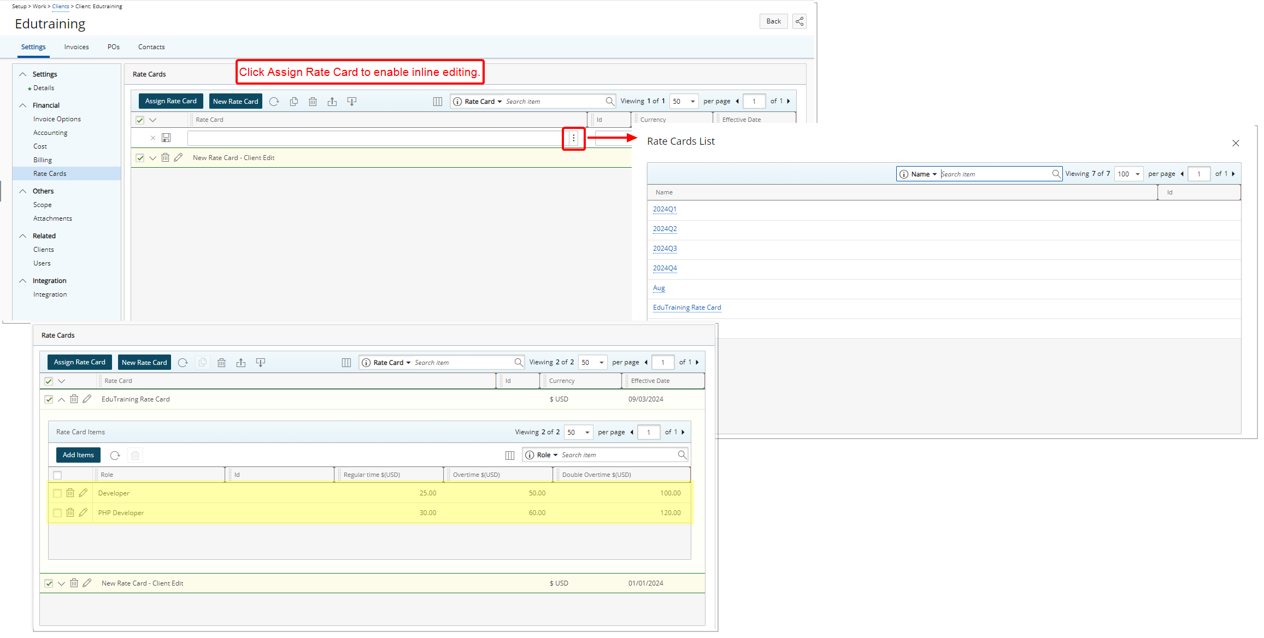Delete the PHP Developer rate item
The width and height of the screenshot is (1264, 638).
[70, 512]
